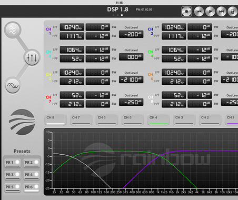Viewport: 238px width, 200px height.
Task: Edit CH 6 HPF frequency 212Hz
Action: click(x=174, y=82)
